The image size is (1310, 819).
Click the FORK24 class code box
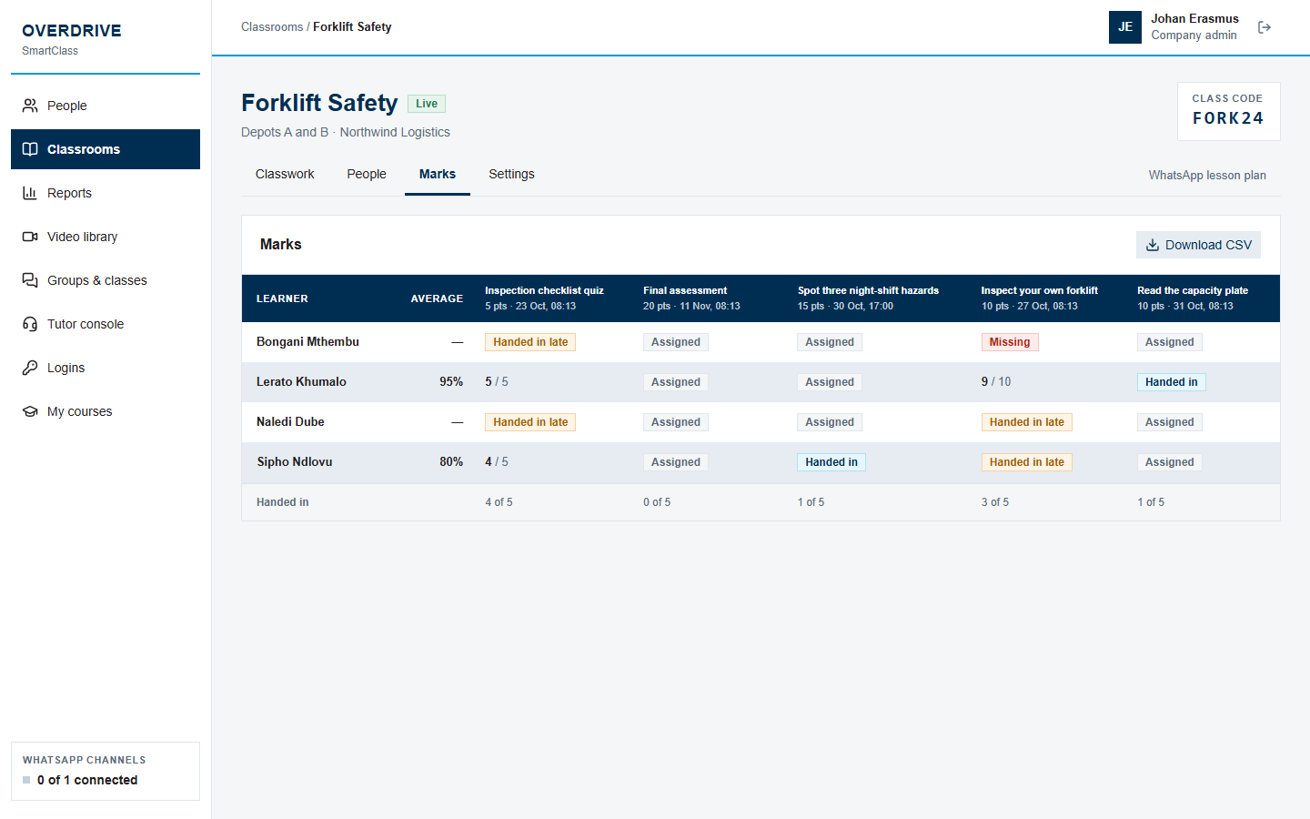pos(1228,111)
